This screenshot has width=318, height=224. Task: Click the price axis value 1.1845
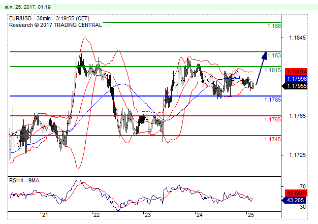point(297,38)
